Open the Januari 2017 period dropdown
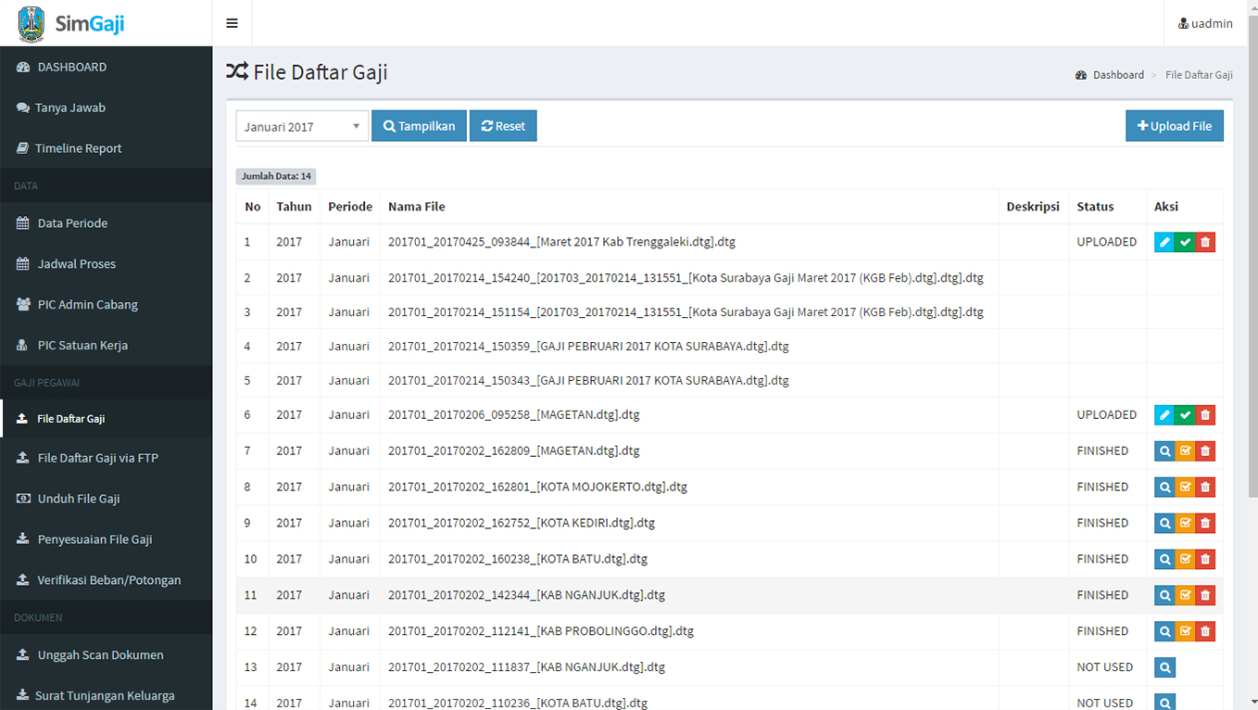The height and width of the screenshot is (710, 1258). click(302, 127)
